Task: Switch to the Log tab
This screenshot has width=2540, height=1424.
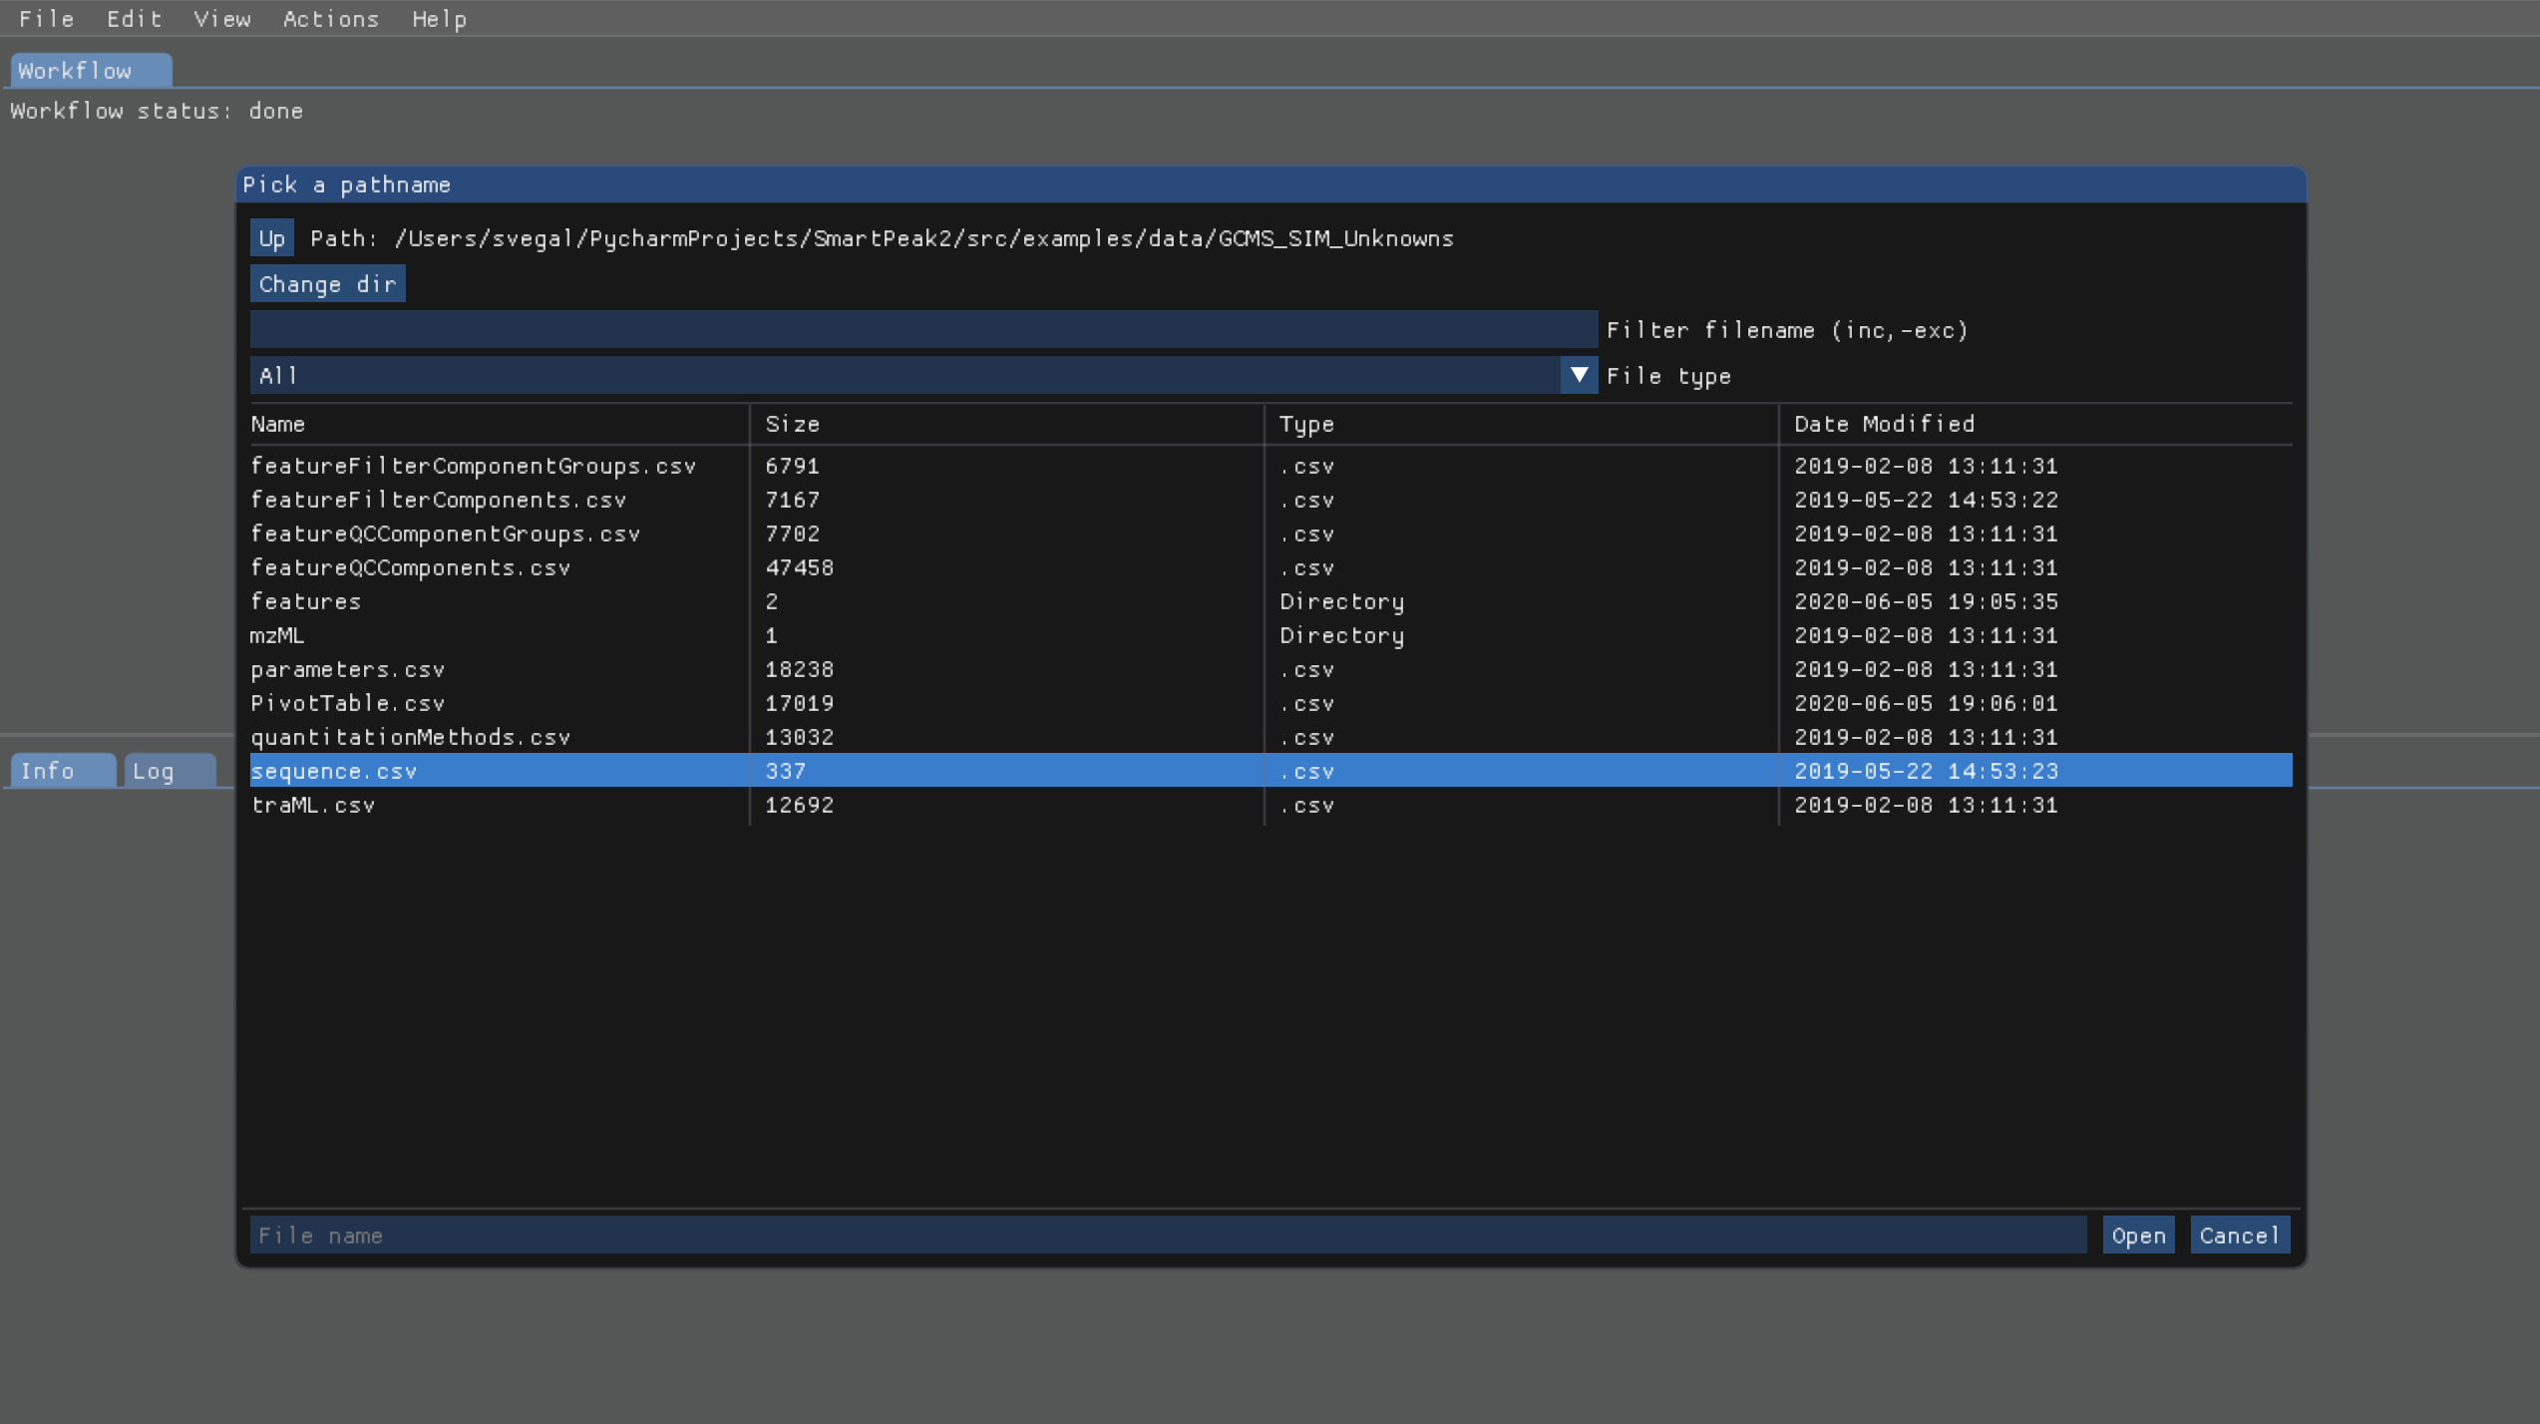Action: coord(154,771)
